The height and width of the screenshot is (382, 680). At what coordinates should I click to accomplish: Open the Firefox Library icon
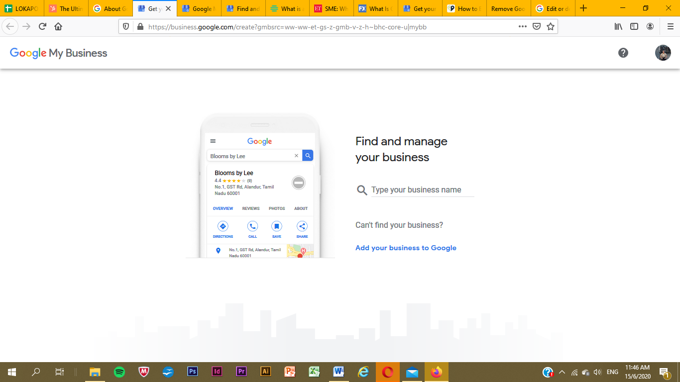tap(618, 26)
